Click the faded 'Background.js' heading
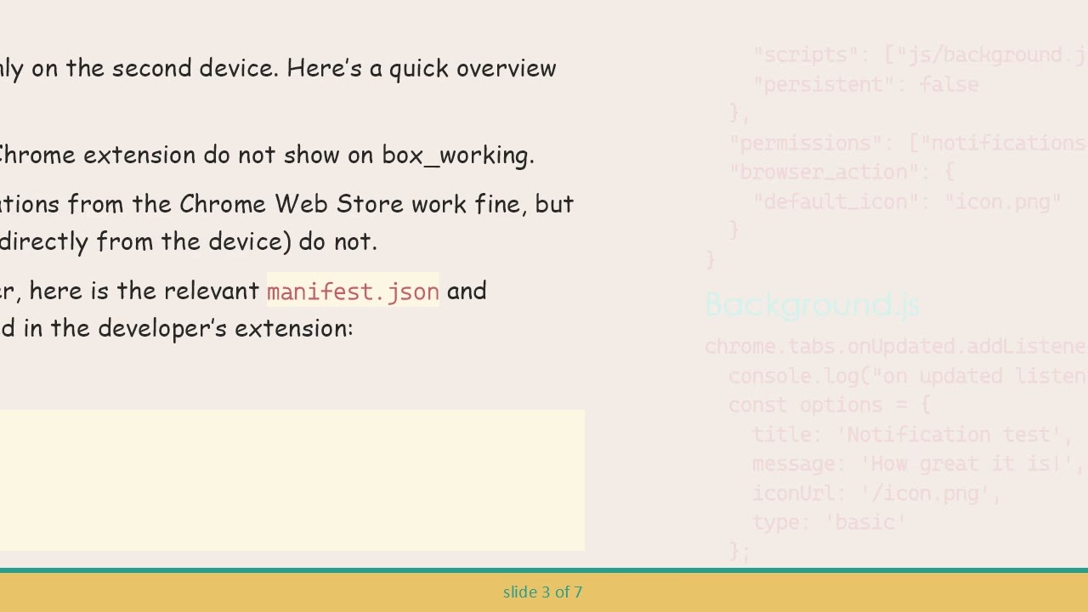1088x612 pixels. (x=812, y=305)
